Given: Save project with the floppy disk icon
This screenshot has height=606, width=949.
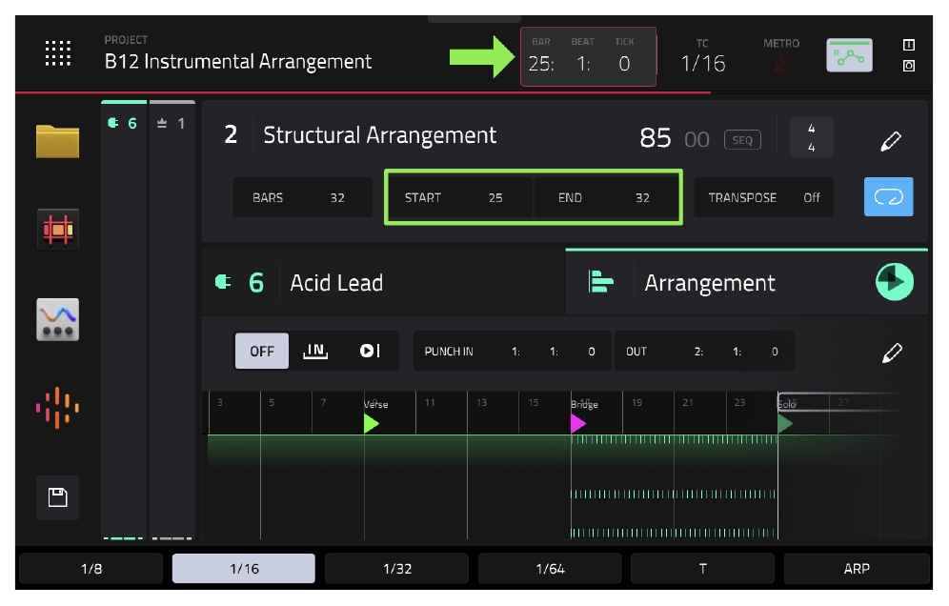Looking at the screenshot, I should [x=57, y=497].
